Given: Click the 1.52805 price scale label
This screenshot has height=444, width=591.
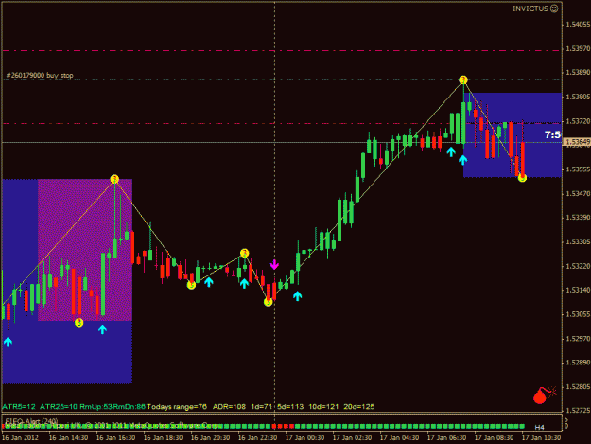Looking at the screenshot, I should point(578,386).
